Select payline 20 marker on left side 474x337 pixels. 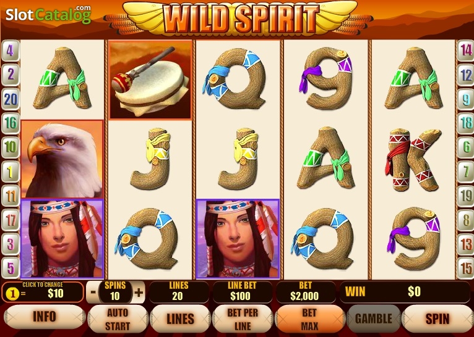click(11, 99)
